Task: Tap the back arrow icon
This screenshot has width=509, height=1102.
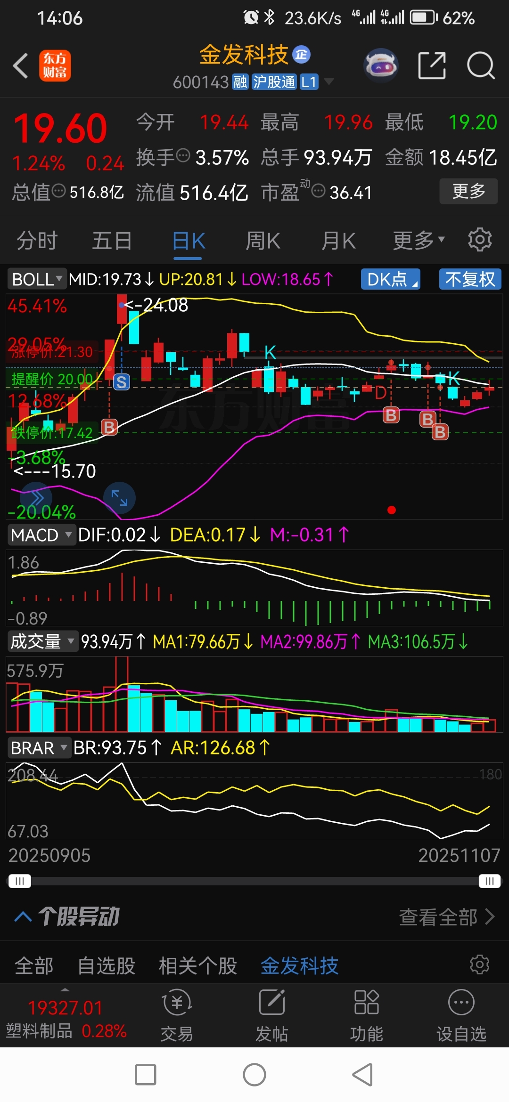Action: tap(20, 65)
